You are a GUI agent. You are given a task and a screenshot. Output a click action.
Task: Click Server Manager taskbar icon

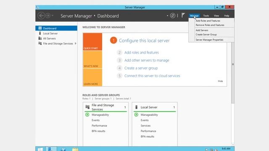pos(51,149)
